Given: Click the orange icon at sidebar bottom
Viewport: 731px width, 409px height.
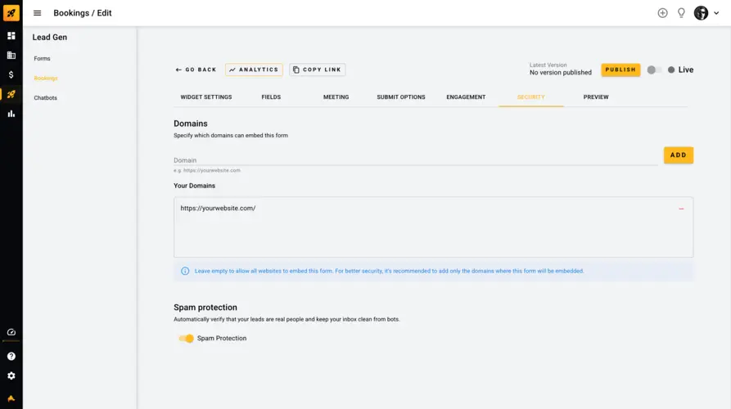Looking at the screenshot, I should 11,398.
